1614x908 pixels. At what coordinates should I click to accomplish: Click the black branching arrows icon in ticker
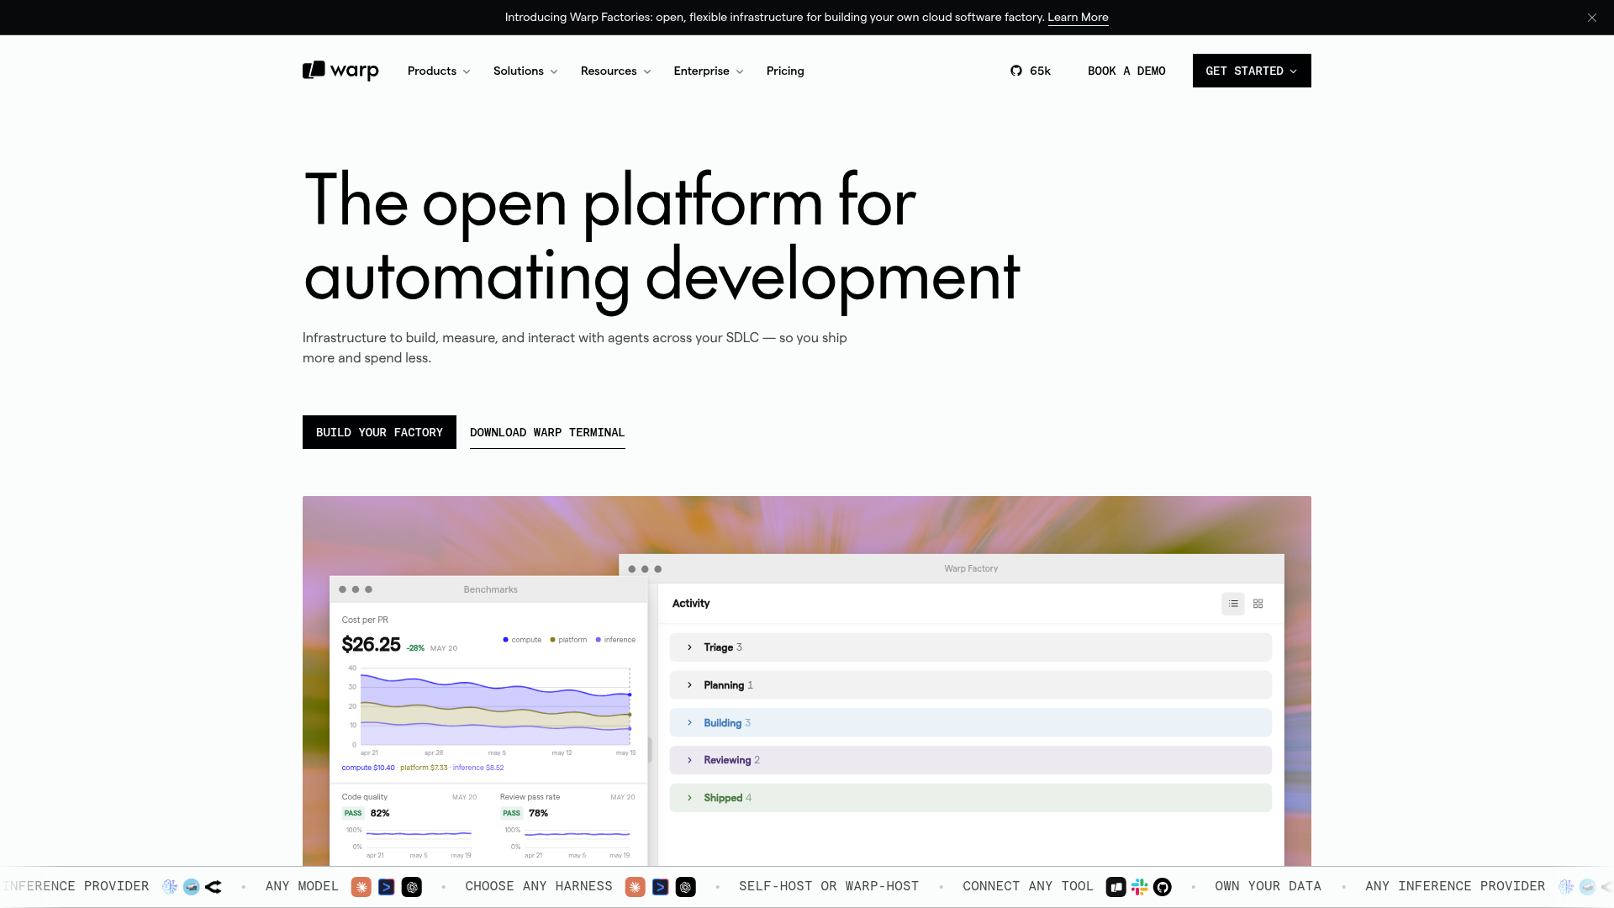point(214,887)
